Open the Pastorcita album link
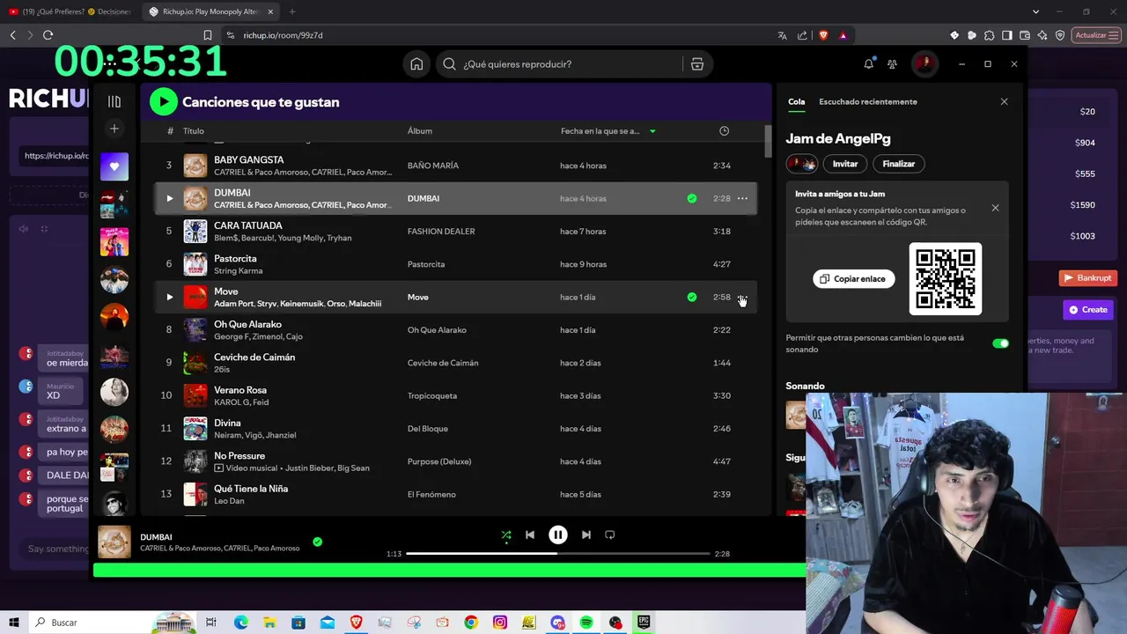1127x634 pixels. 426,264
